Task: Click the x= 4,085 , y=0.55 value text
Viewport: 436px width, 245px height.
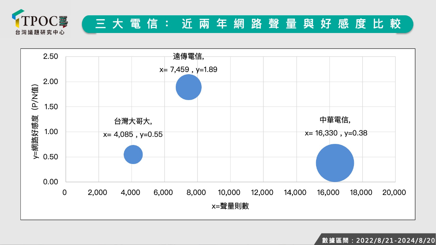Action: pos(133,135)
